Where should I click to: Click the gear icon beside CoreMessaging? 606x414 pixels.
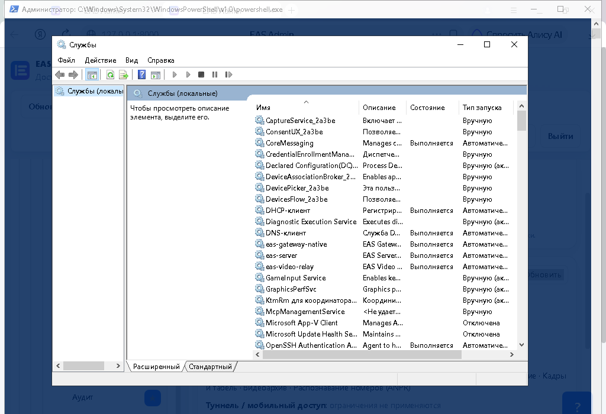[x=259, y=143]
